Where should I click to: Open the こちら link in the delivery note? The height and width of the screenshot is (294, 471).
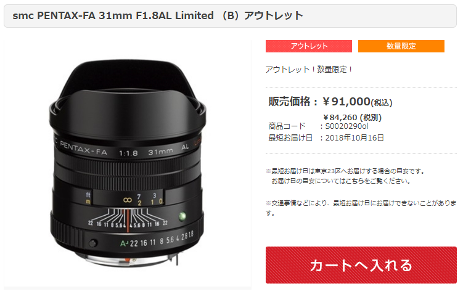354,181
